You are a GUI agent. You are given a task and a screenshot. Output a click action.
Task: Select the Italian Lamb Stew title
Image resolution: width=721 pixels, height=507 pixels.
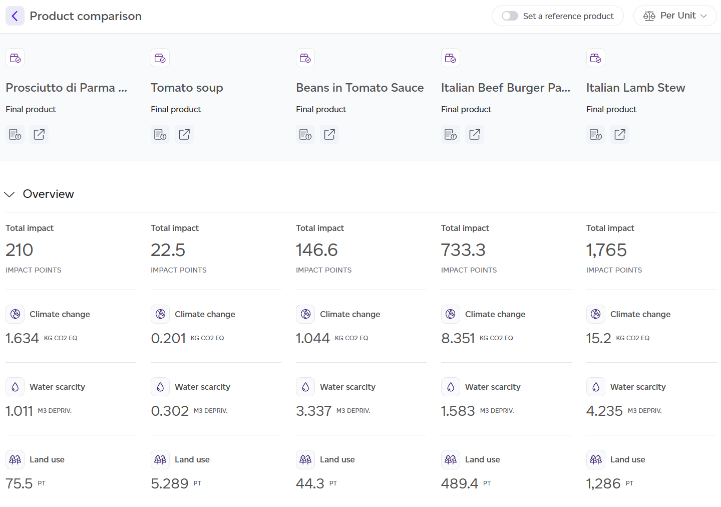(636, 88)
